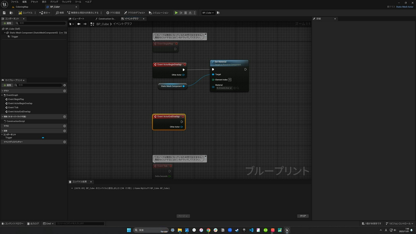
Task: Close the Compiler Results (コンパイル結果) tab
Action: click(x=91, y=182)
